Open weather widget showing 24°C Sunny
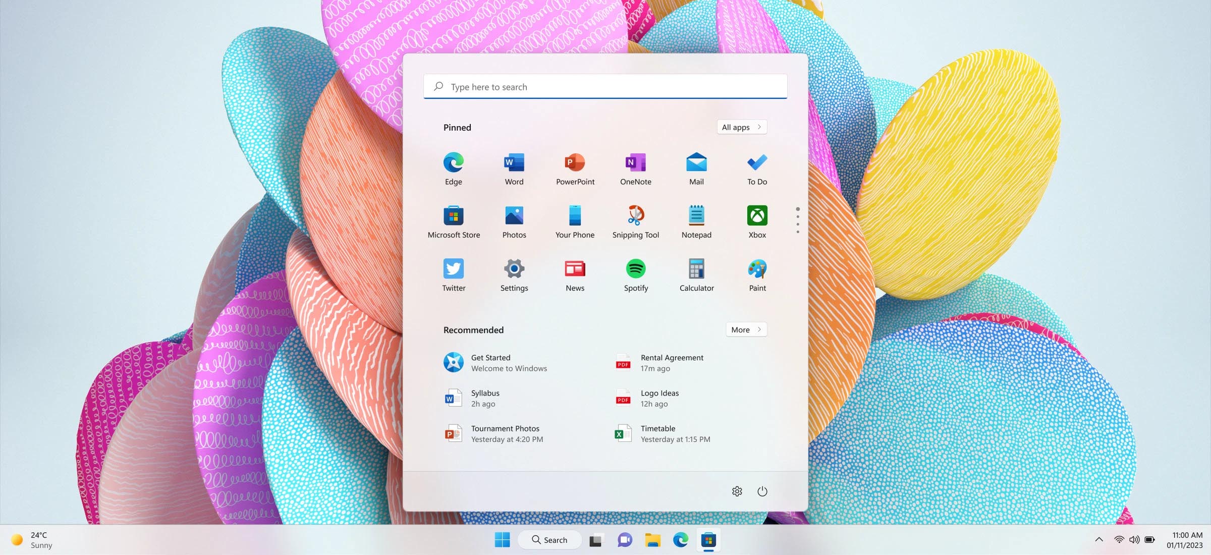1211x555 pixels. (x=33, y=540)
